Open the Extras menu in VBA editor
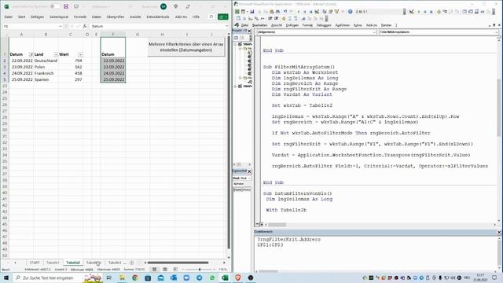Viewport: 503px width, 283px height. point(358,25)
